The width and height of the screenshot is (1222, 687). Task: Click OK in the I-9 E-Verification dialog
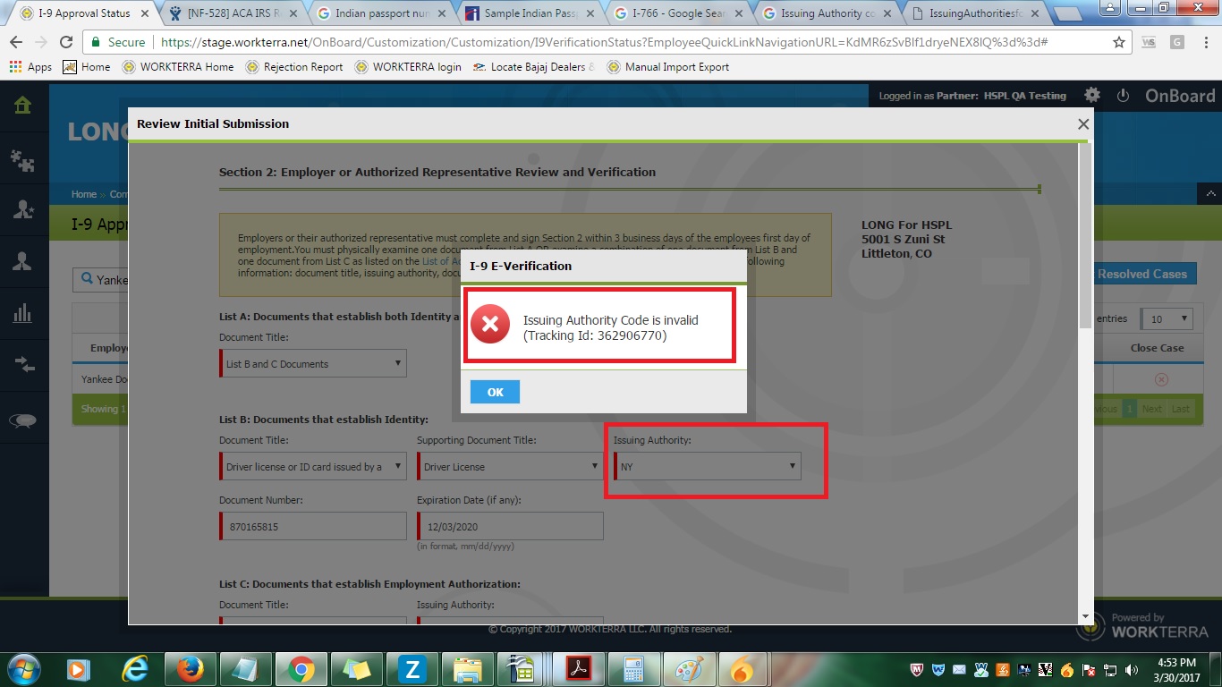pos(495,392)
